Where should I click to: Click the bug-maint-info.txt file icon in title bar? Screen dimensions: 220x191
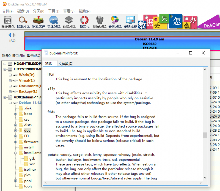click(46, 53)
